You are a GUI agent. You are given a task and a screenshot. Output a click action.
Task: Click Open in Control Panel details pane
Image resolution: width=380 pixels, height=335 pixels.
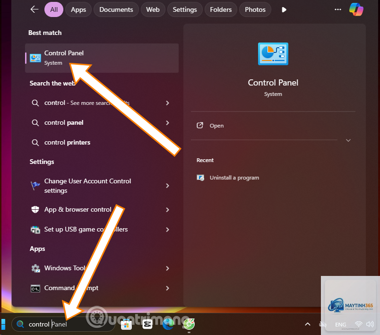point(216,126)
